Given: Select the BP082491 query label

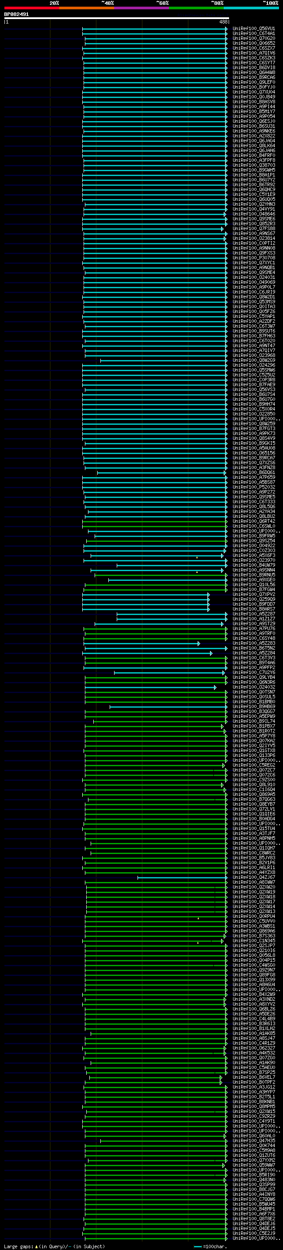Looking at the screenshot, I should click(x=16, y=14).
